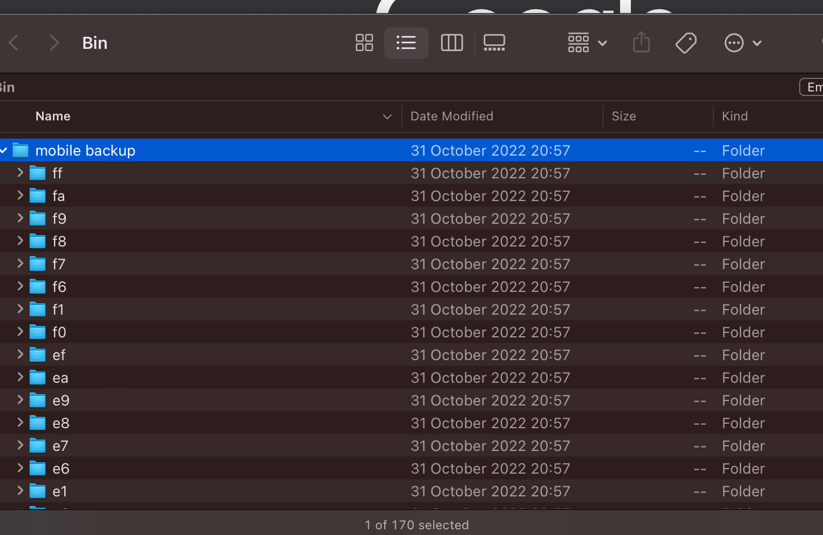823x535 pixels.
Task: Sort by the Size column header
Action: click(624, 116)
